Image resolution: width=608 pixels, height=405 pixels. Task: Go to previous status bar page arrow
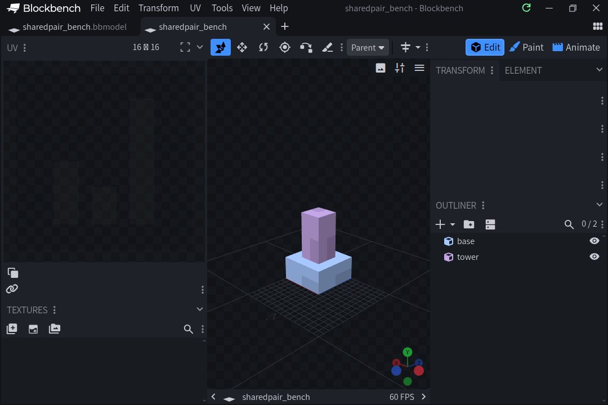tap(213, 397)
